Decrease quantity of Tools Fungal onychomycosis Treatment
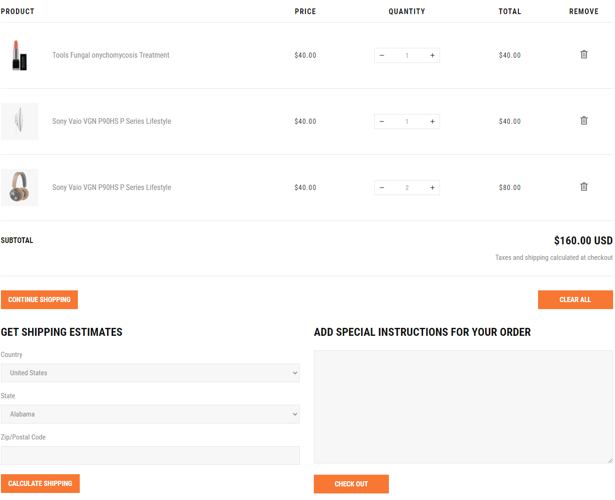The image size is (615, 500). 382,55
